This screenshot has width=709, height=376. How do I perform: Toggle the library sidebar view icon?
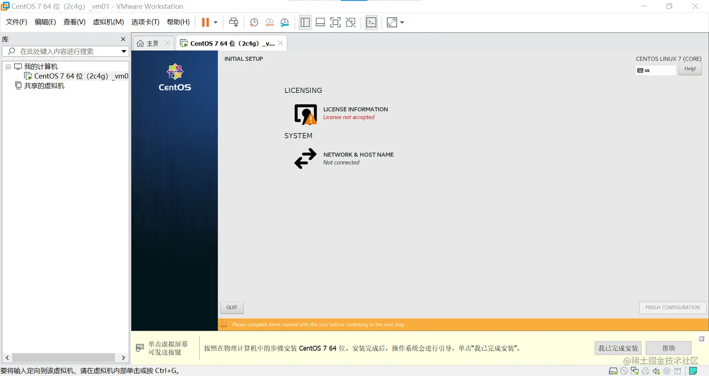305,22
